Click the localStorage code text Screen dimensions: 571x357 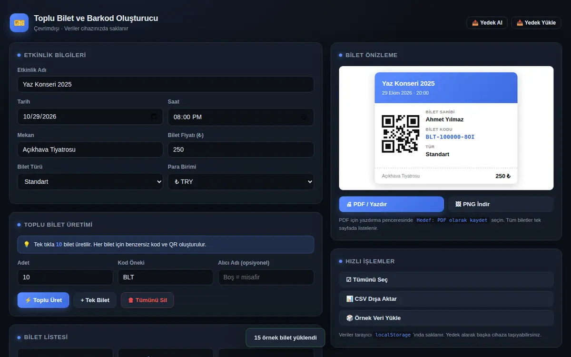pyautogui.click(x=393, y=335)
